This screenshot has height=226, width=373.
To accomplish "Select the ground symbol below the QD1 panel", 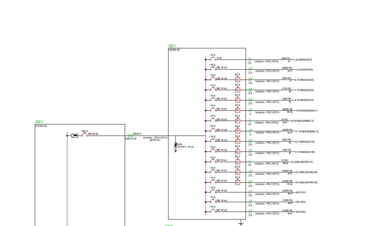I will pos(241,223).
